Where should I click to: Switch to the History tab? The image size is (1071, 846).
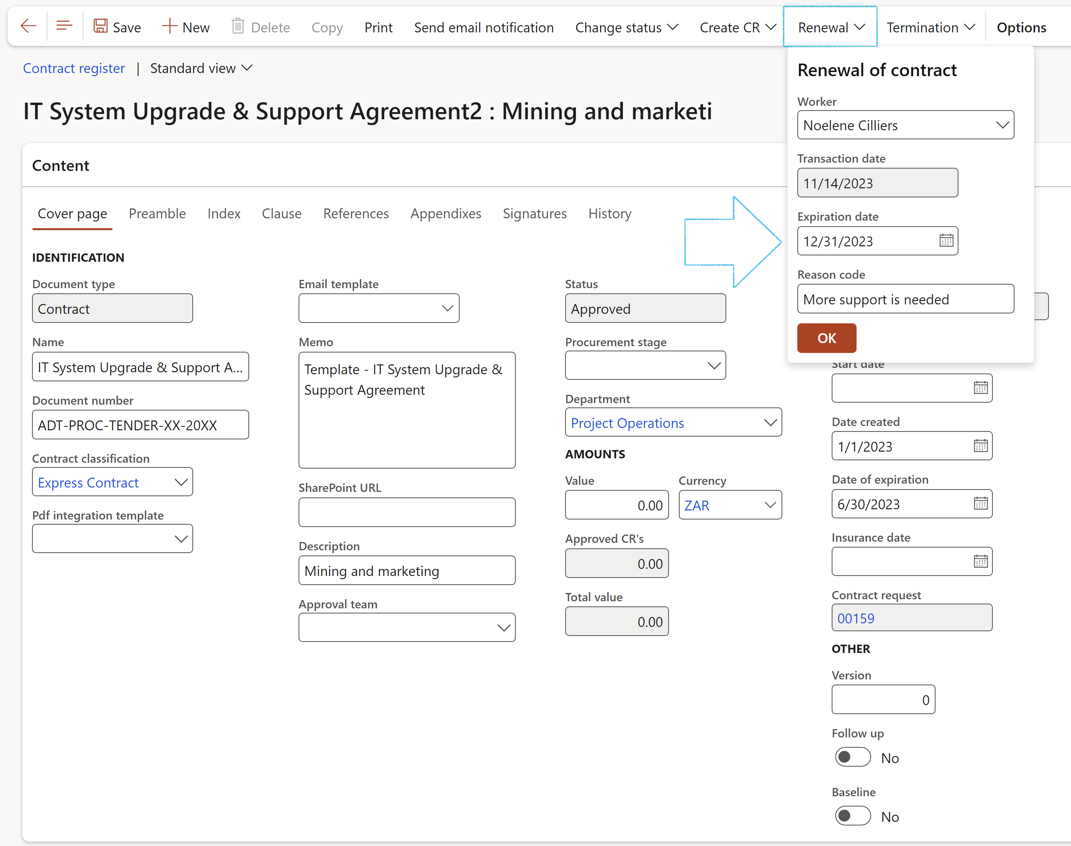(610, 214)
